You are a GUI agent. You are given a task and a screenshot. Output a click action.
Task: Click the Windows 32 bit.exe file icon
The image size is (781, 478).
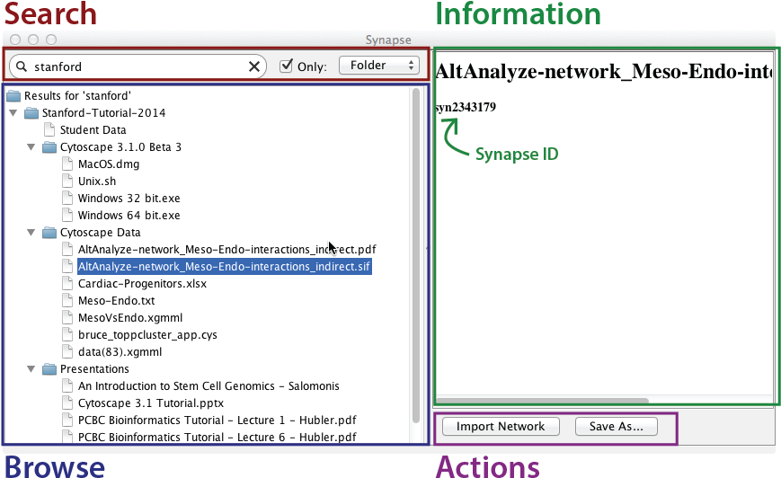pyautogui.click(x=67, y=198)
